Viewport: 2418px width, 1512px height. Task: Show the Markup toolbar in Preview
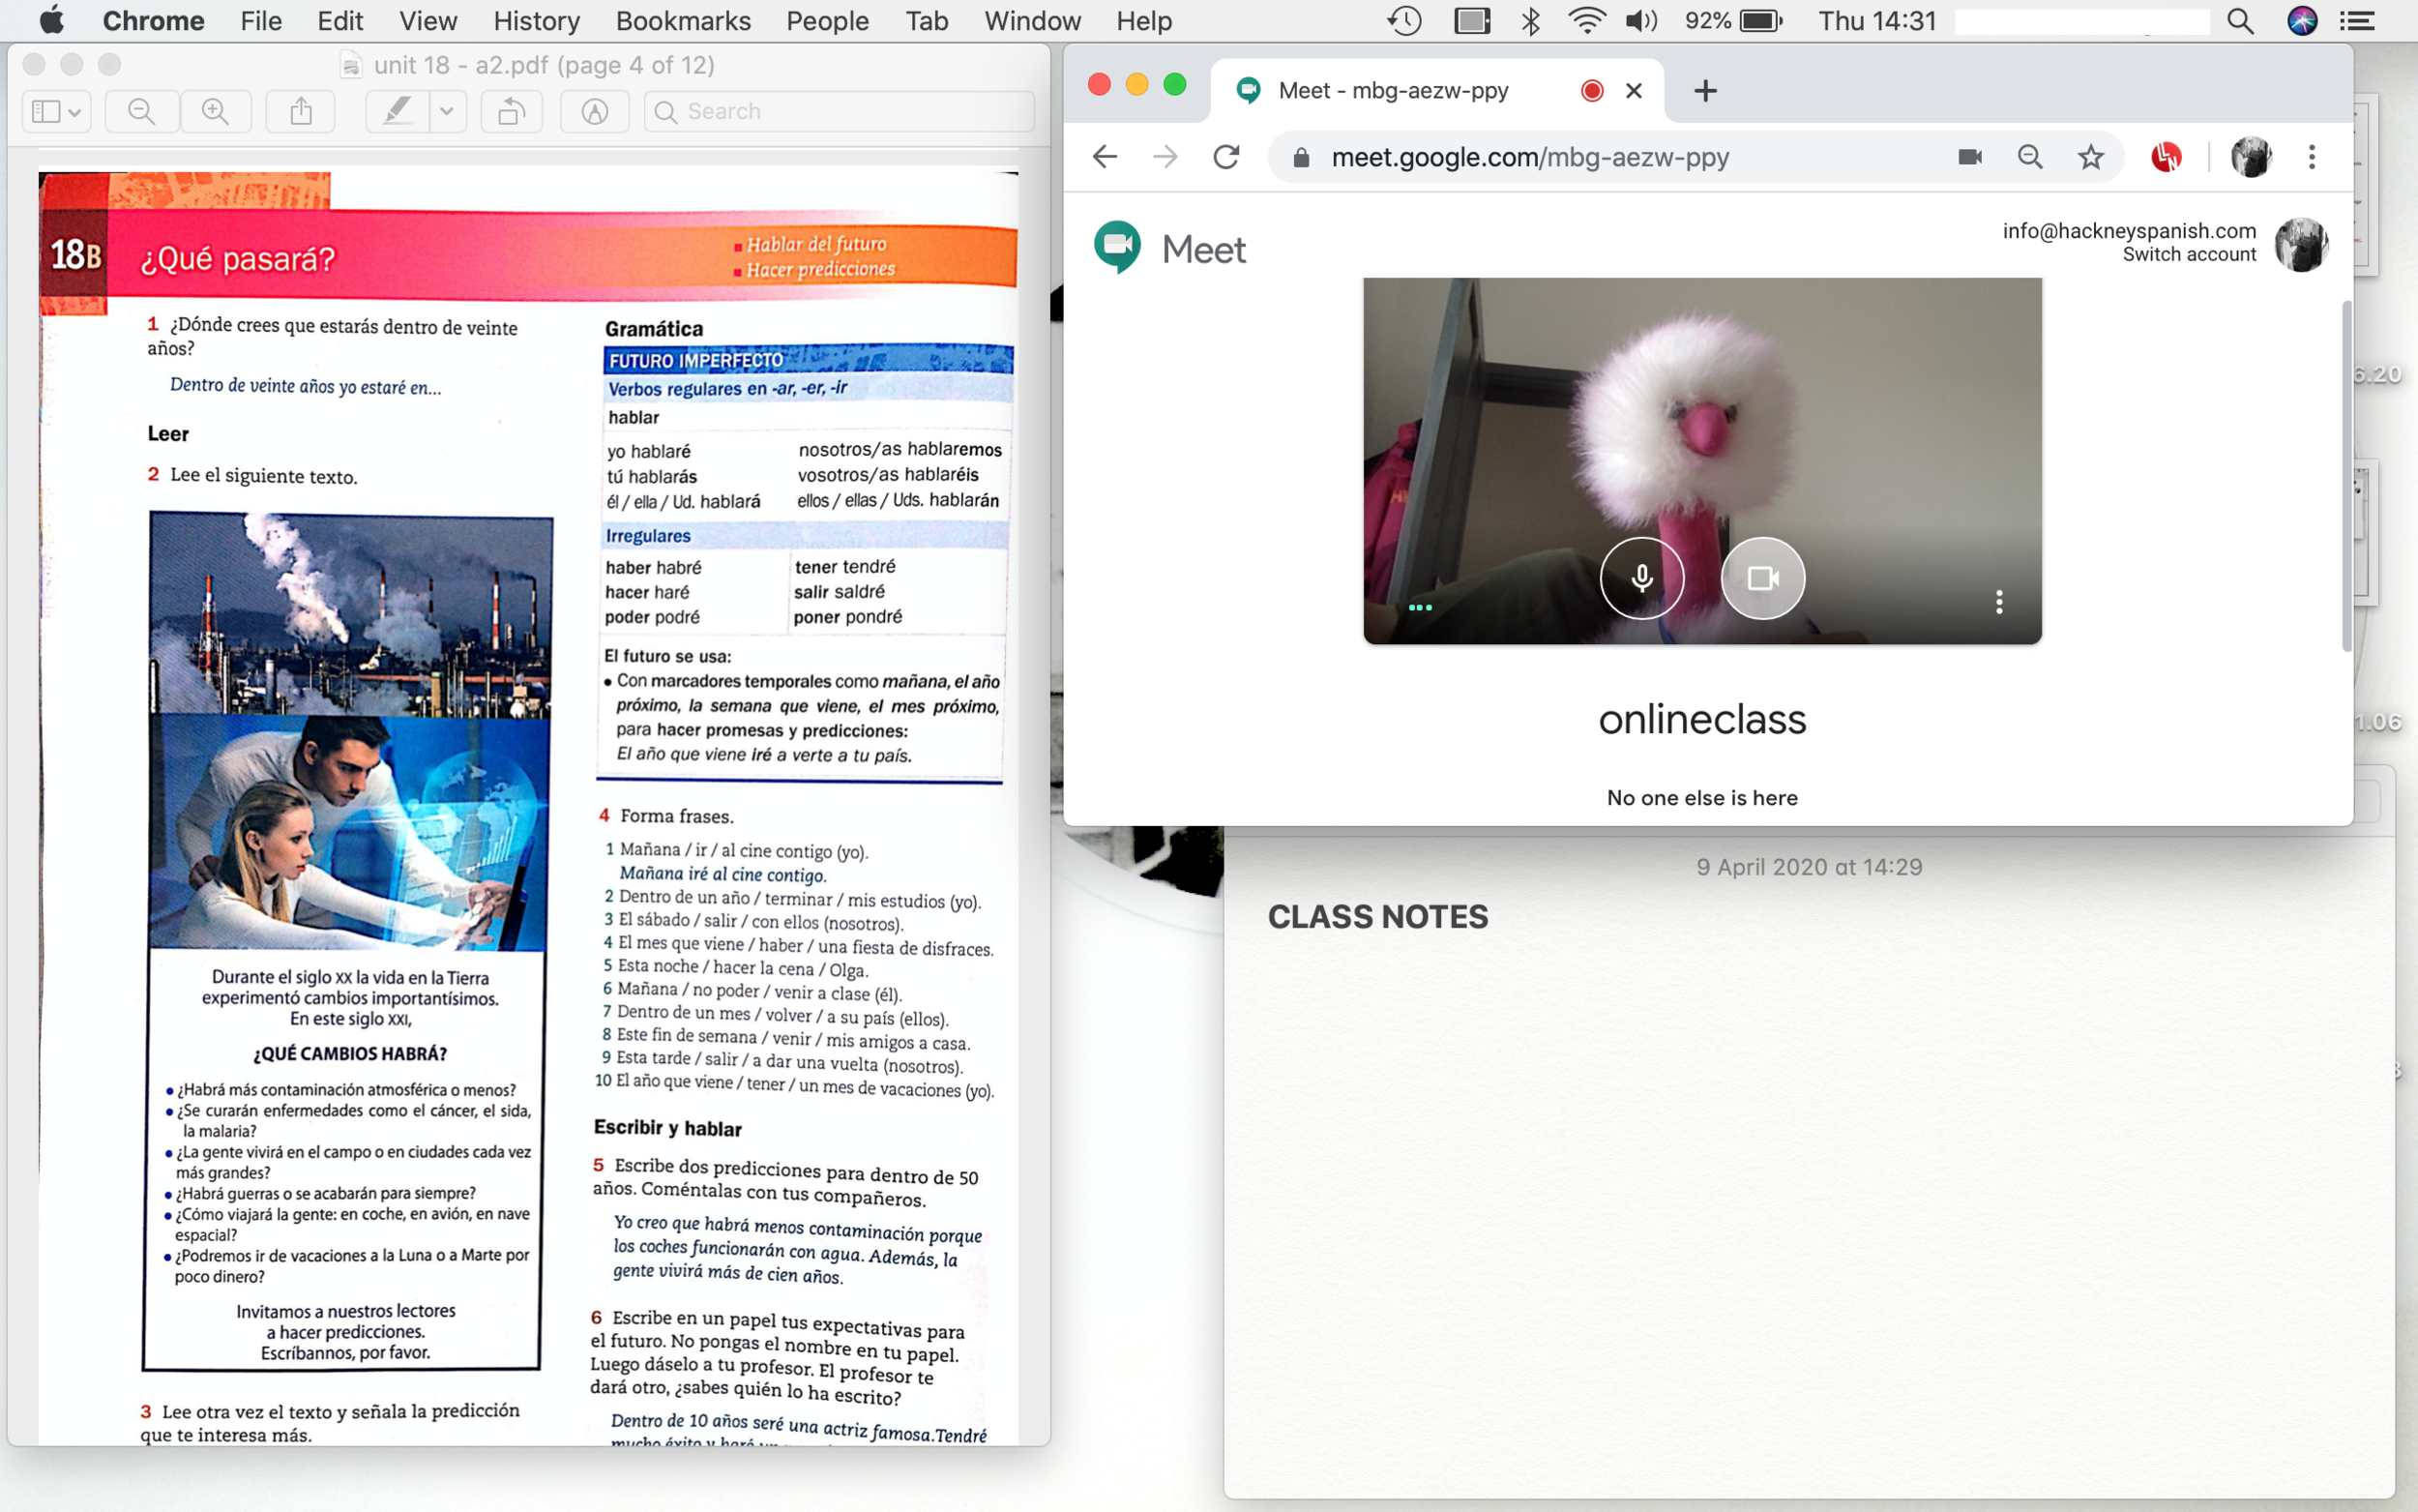[595, 111]
